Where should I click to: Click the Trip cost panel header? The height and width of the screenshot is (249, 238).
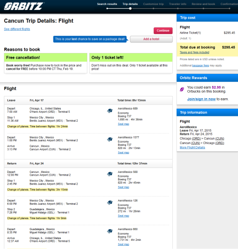[x=207, y=18]
